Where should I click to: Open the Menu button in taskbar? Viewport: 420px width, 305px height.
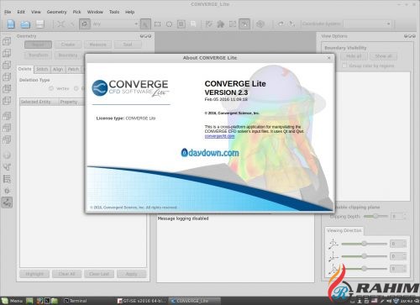13,301
